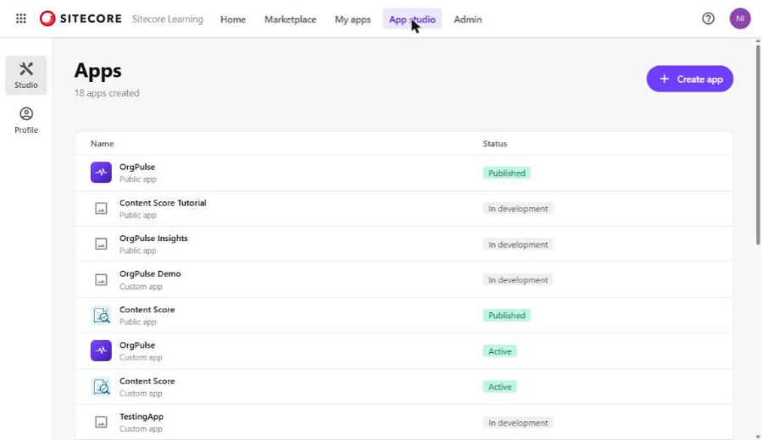Open the Profile sidebar icon
763x440 pixels.
pos(26,120)
